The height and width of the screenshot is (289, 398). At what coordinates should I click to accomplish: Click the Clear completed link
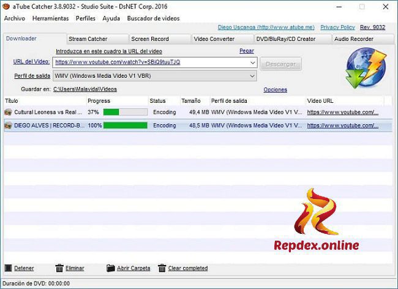[x=188, y=268]
